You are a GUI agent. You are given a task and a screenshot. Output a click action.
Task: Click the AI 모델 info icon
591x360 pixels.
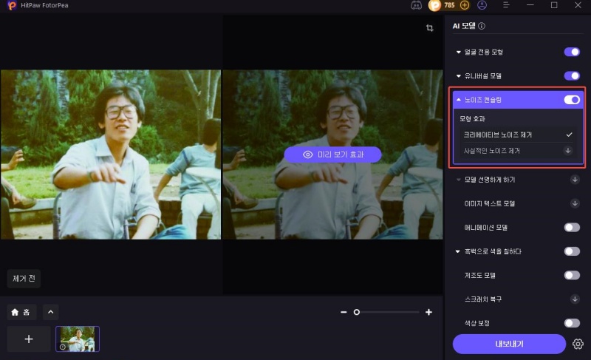[x=482, y=26]
